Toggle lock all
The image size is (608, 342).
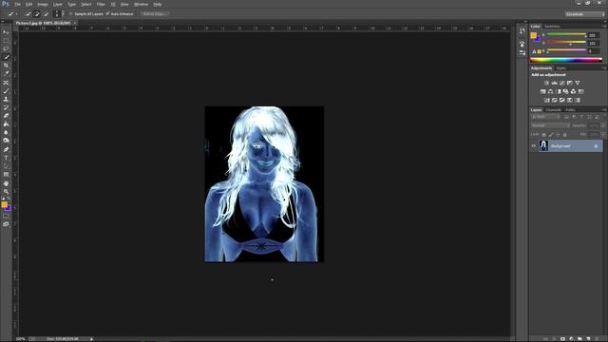coord(564,135)
